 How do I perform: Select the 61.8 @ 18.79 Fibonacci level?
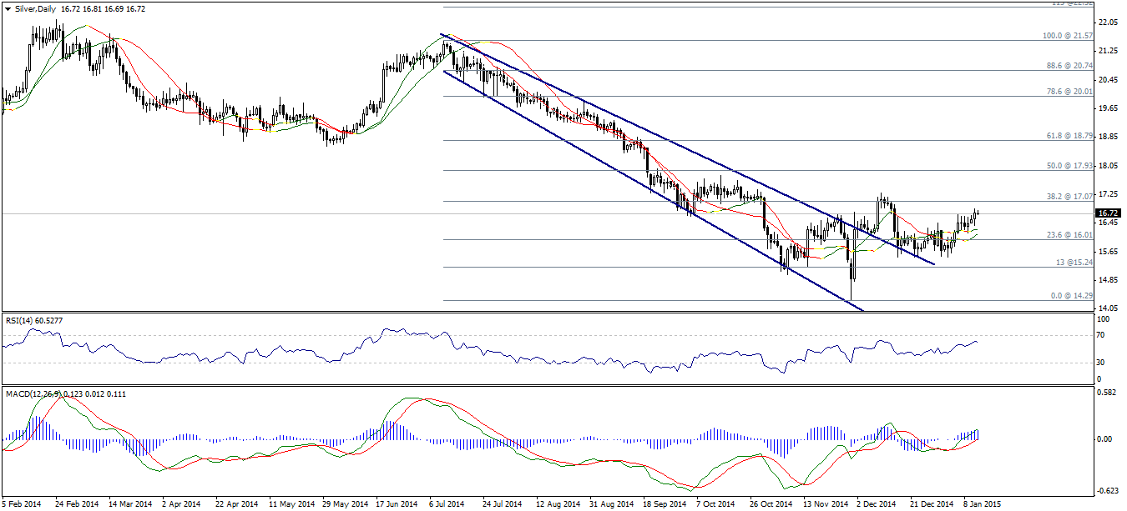point(1069,135)
